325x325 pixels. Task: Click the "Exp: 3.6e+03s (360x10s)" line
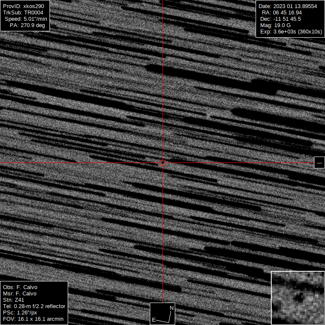(x=291, y=32)
